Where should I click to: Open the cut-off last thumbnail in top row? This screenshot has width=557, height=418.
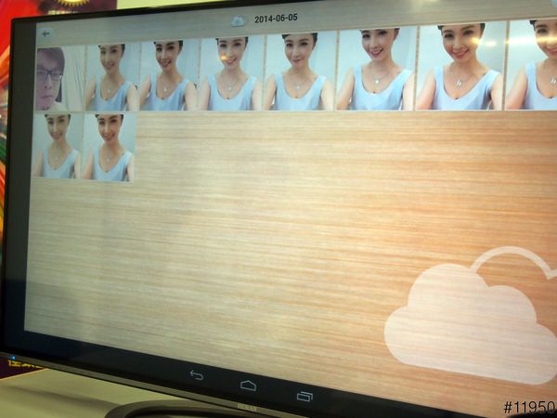[x=532, y=64]
